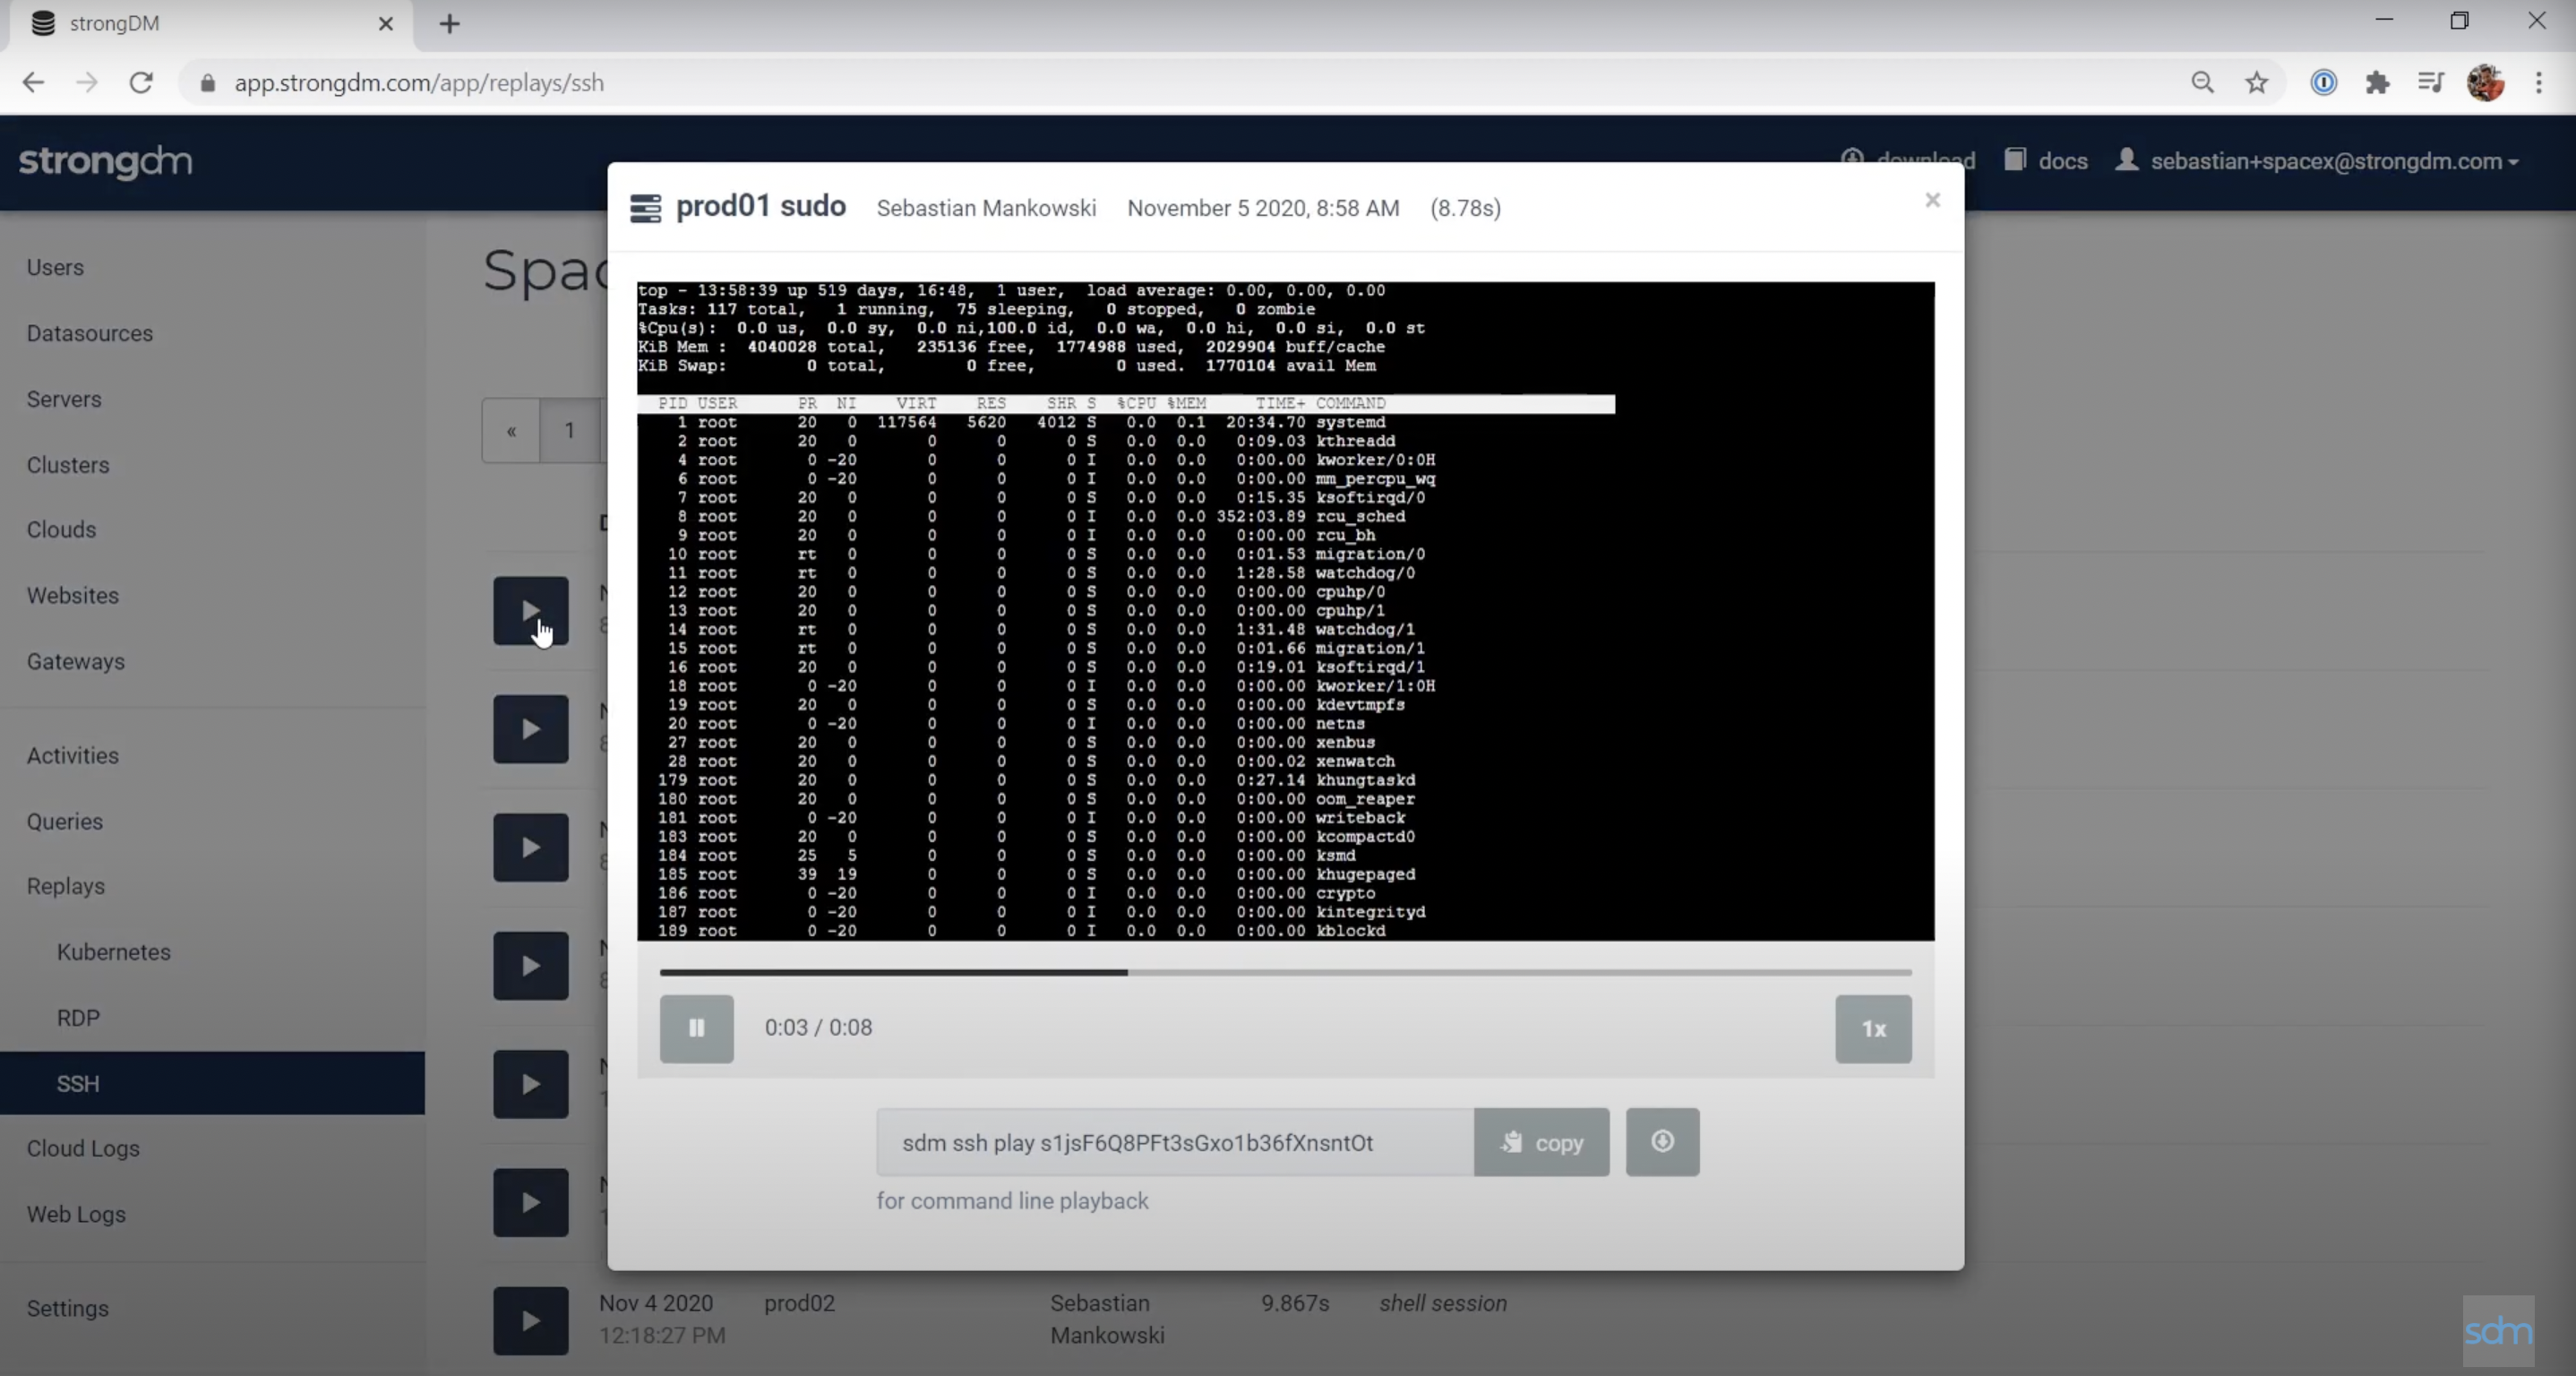
Task: Play the prod02 shell session replay
Action: tap(530, 1320)
